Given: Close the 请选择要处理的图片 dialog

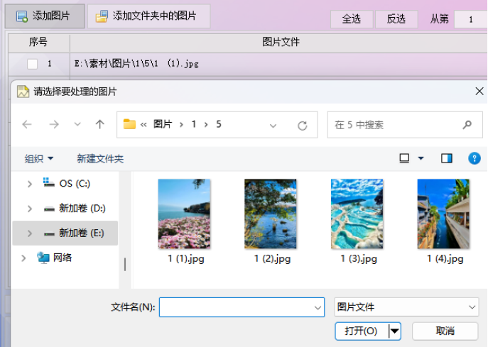Looking at the screenshot, I should 479,91.
